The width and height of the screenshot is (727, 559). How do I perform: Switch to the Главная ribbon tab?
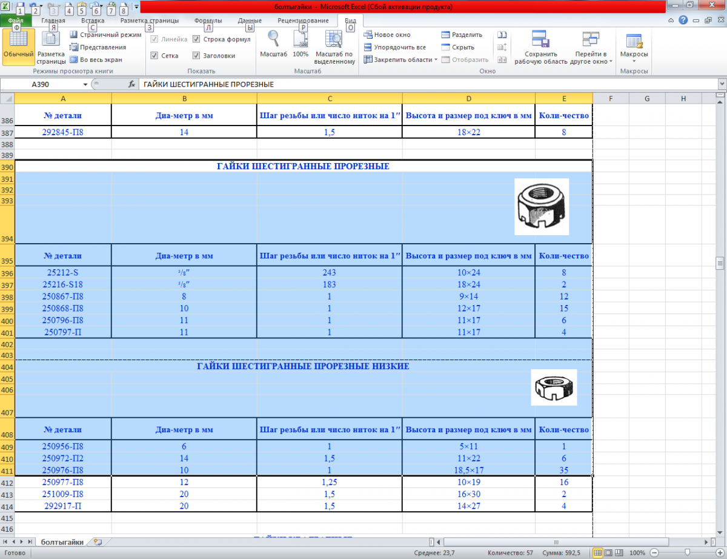click(x=53, y=21)
